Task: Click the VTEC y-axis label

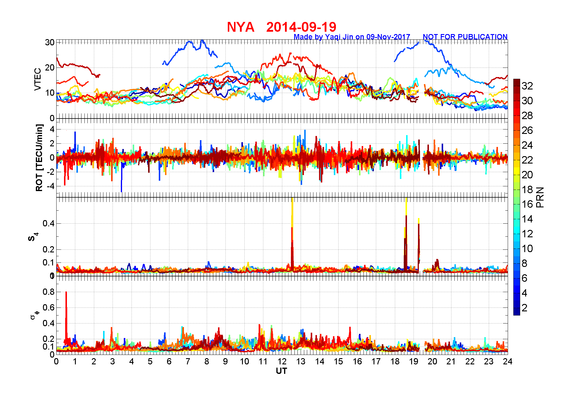Action: (x=38, y=79)
